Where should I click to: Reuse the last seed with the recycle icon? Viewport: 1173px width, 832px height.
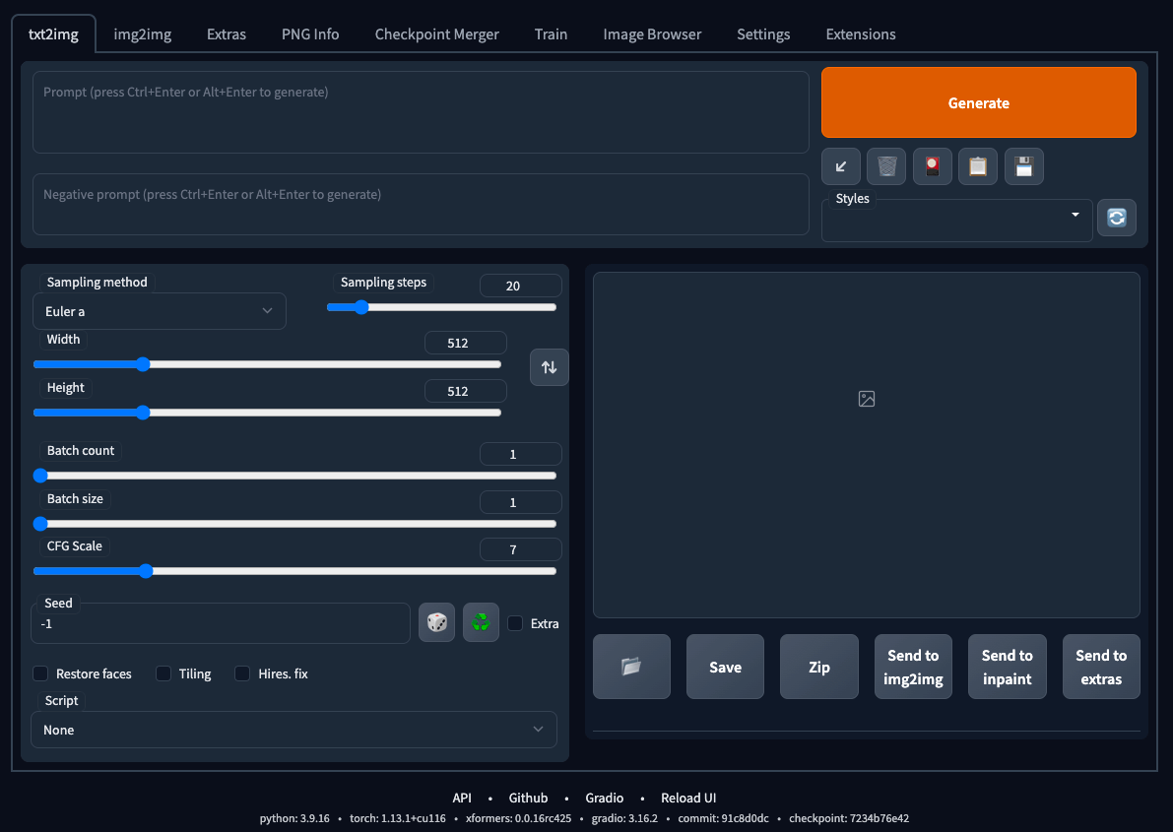click(481, 623)
